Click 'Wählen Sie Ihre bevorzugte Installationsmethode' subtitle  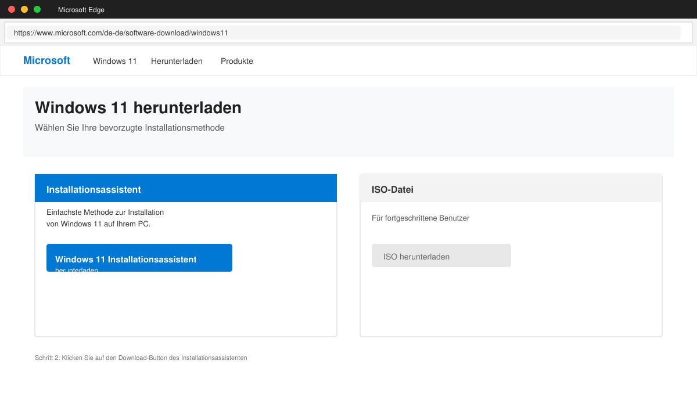tap(130, 128)
